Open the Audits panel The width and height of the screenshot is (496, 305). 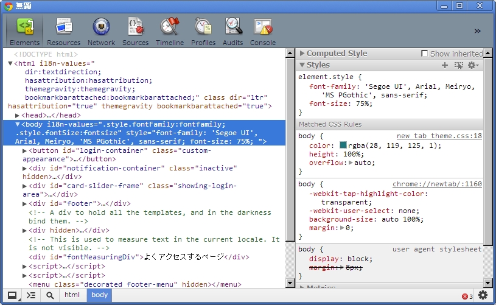pyautogui.click(x=233, y=31)
